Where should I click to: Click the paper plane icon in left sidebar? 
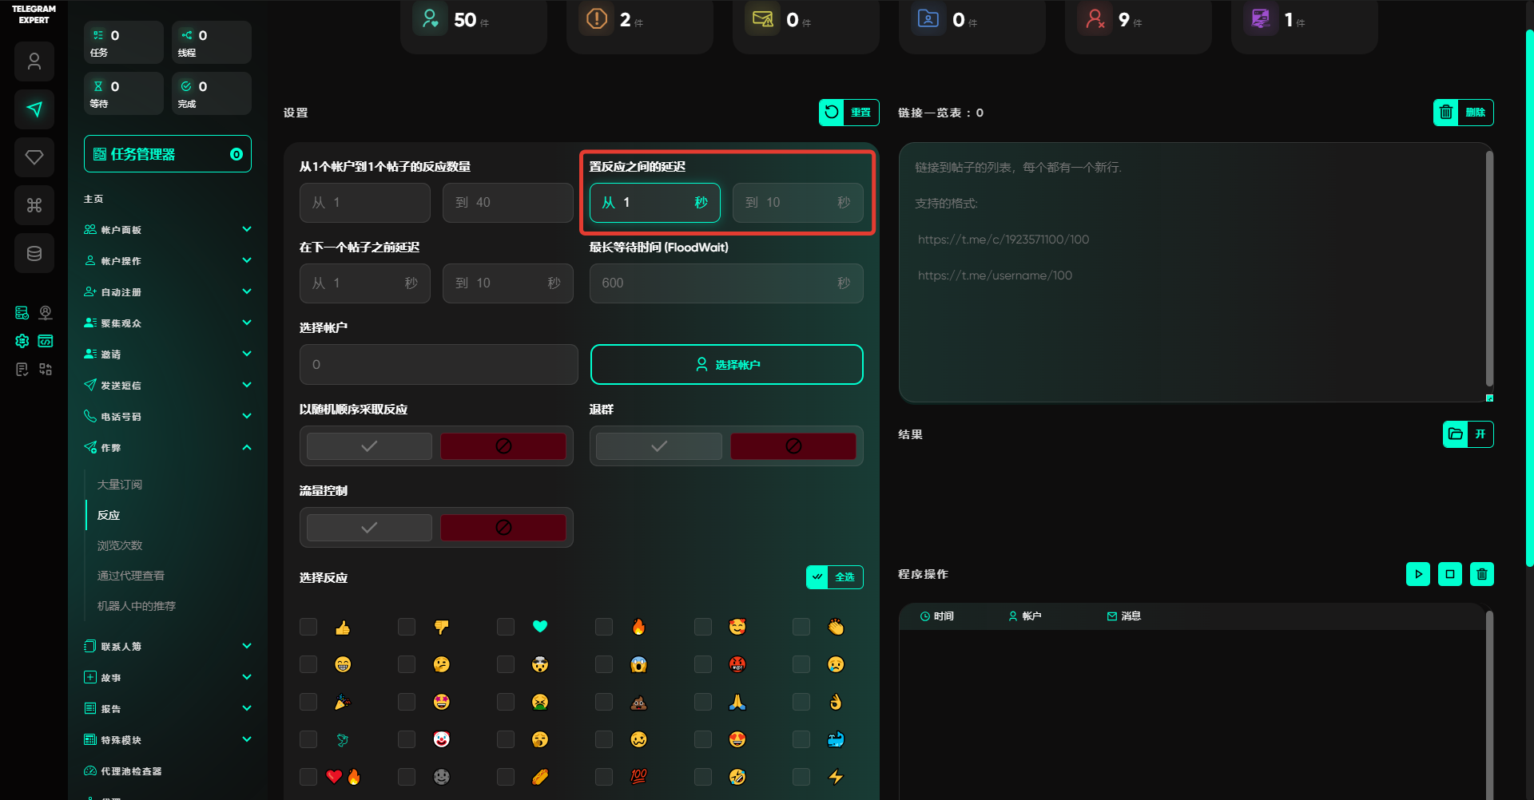(34, 109)
